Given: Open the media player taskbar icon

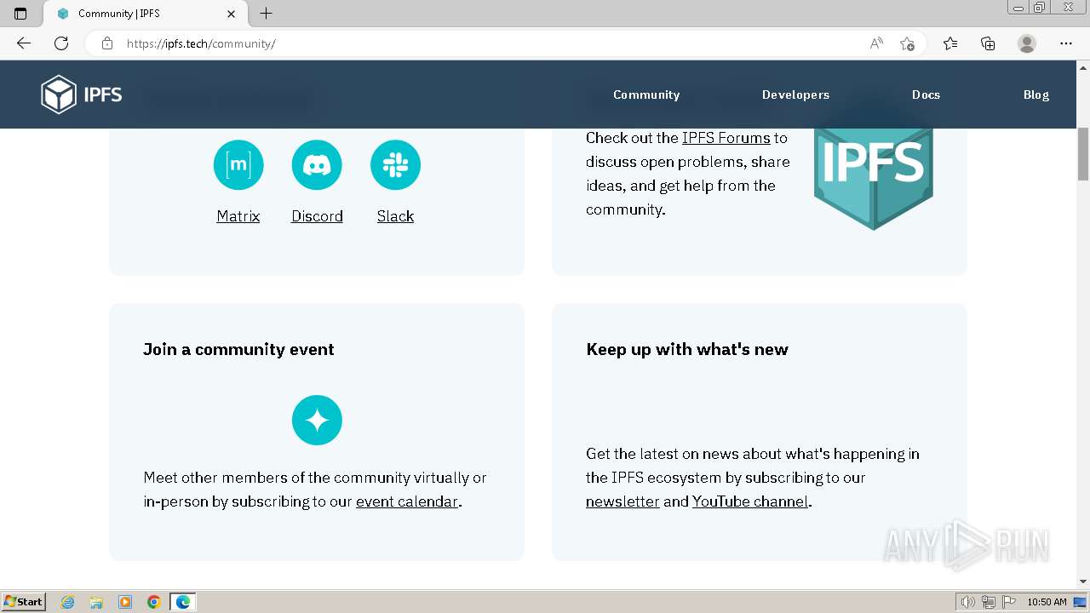Looking at the screenshot, I should click(125, 602).
